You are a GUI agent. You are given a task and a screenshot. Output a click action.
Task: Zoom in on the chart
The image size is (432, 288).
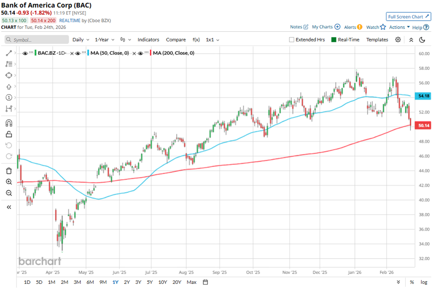(9, 182)
